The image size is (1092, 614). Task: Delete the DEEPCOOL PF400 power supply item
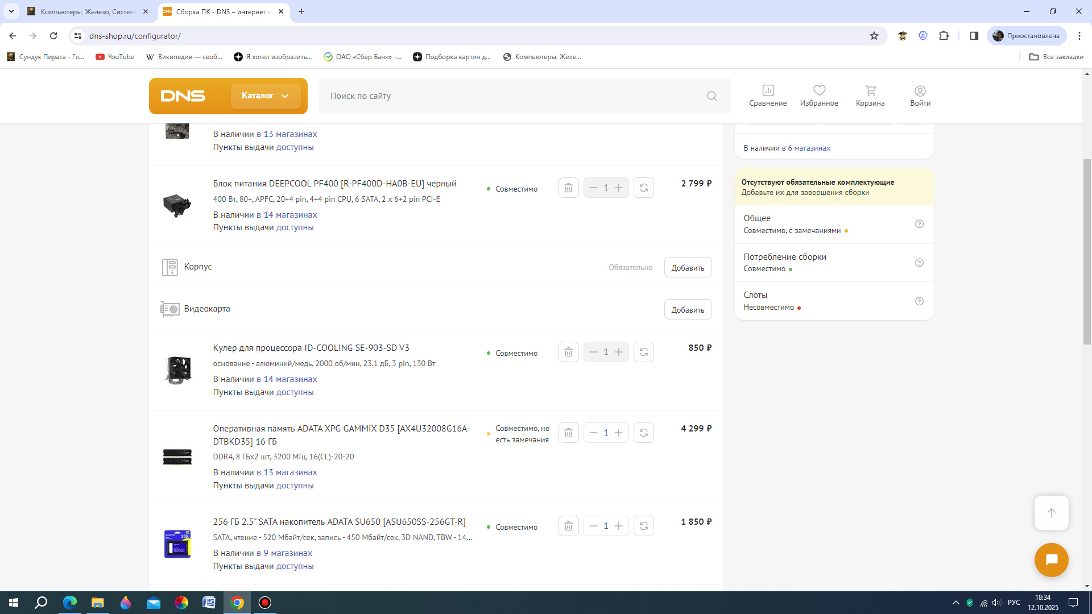click(568, 188)
